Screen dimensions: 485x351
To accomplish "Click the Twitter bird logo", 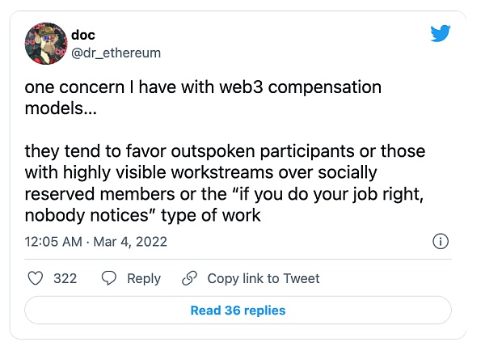I will pos(441,34).
